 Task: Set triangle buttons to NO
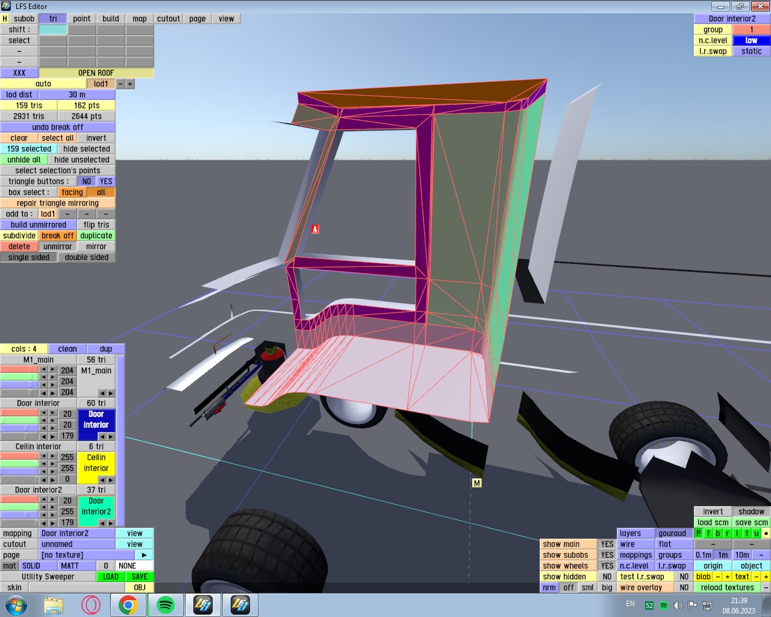(x=87, y=181)
